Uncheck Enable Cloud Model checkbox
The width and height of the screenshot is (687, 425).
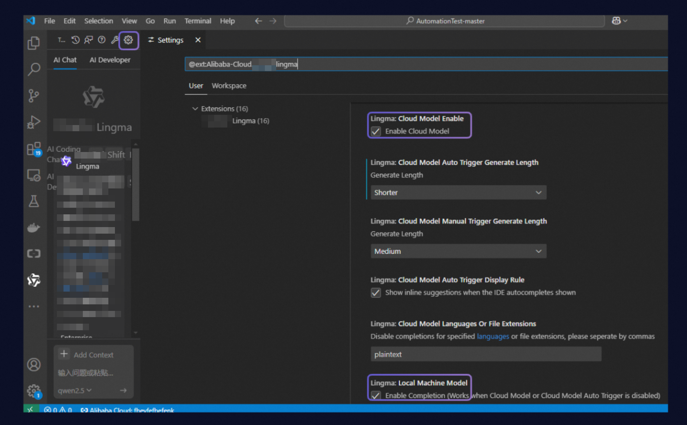[x=376, y=131]
